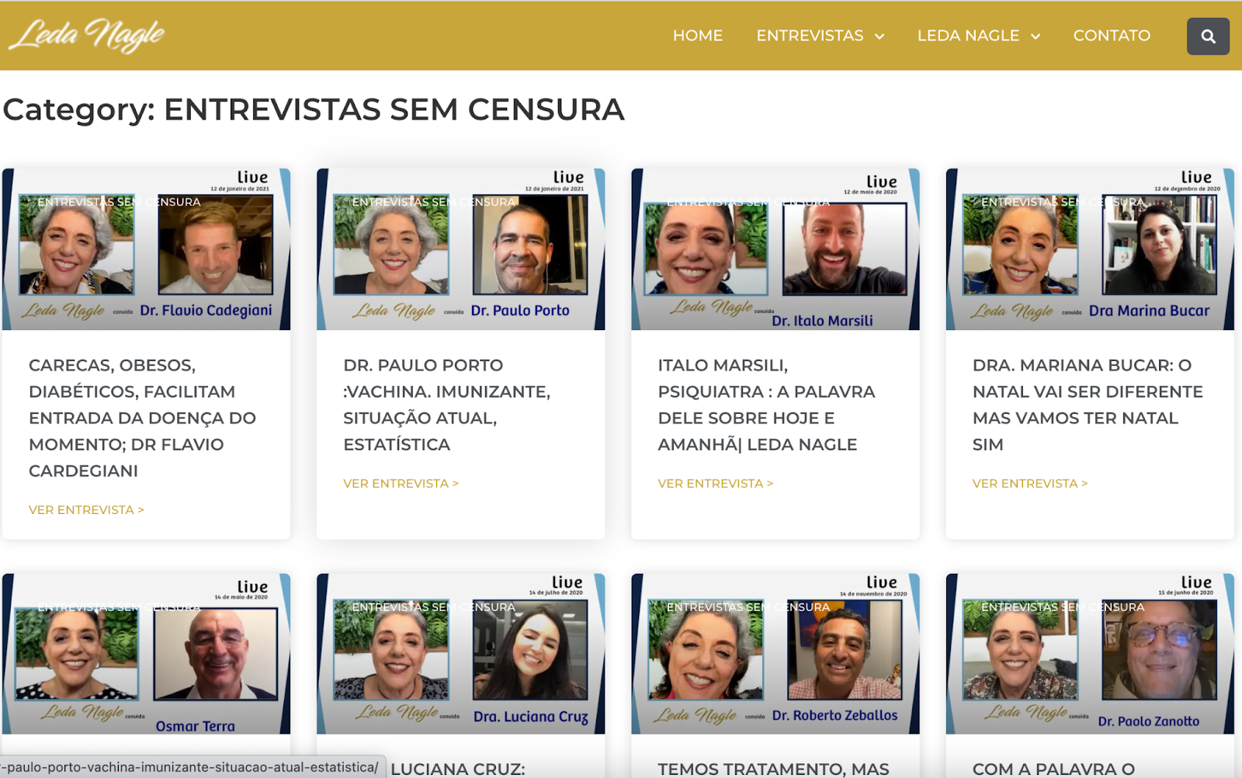Image resolution: width=1242 pixels, height=778 pixels.
Task: Click VER ENTREVISTA under Flavio Cardegiani
Action: (86, 510)
